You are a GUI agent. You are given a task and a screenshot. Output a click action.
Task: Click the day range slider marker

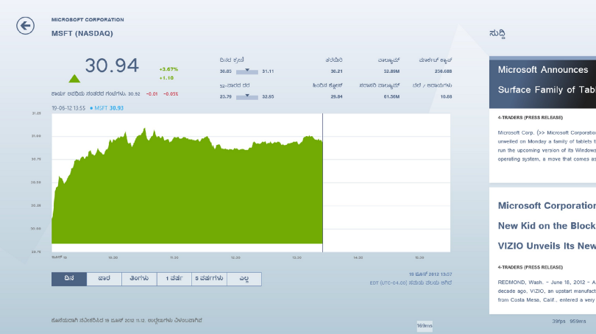pyautogui.click(x=247, y=71)
